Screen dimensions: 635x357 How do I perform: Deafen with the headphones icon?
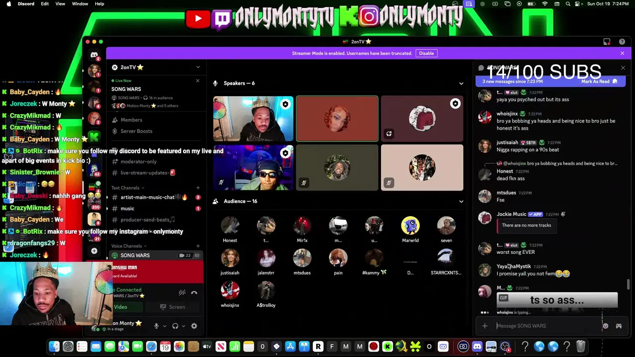pos(175,326)
